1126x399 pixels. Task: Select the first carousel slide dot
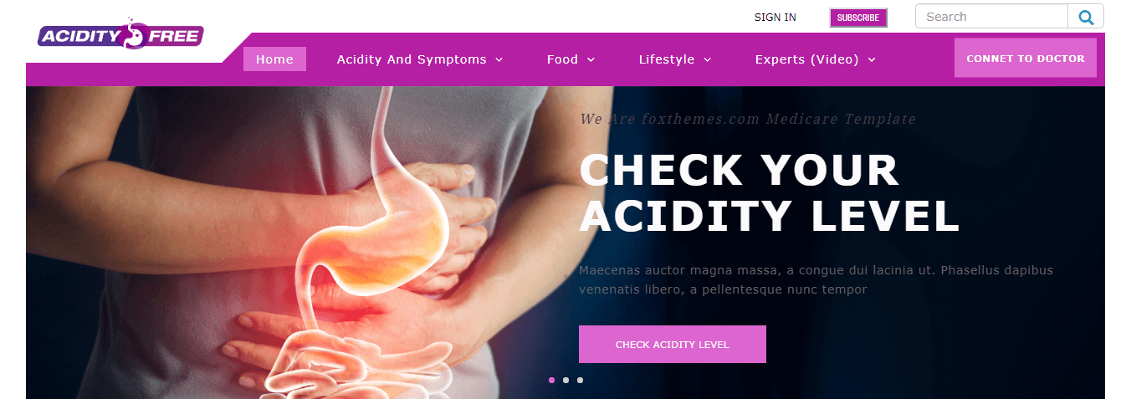coord(551,380)
